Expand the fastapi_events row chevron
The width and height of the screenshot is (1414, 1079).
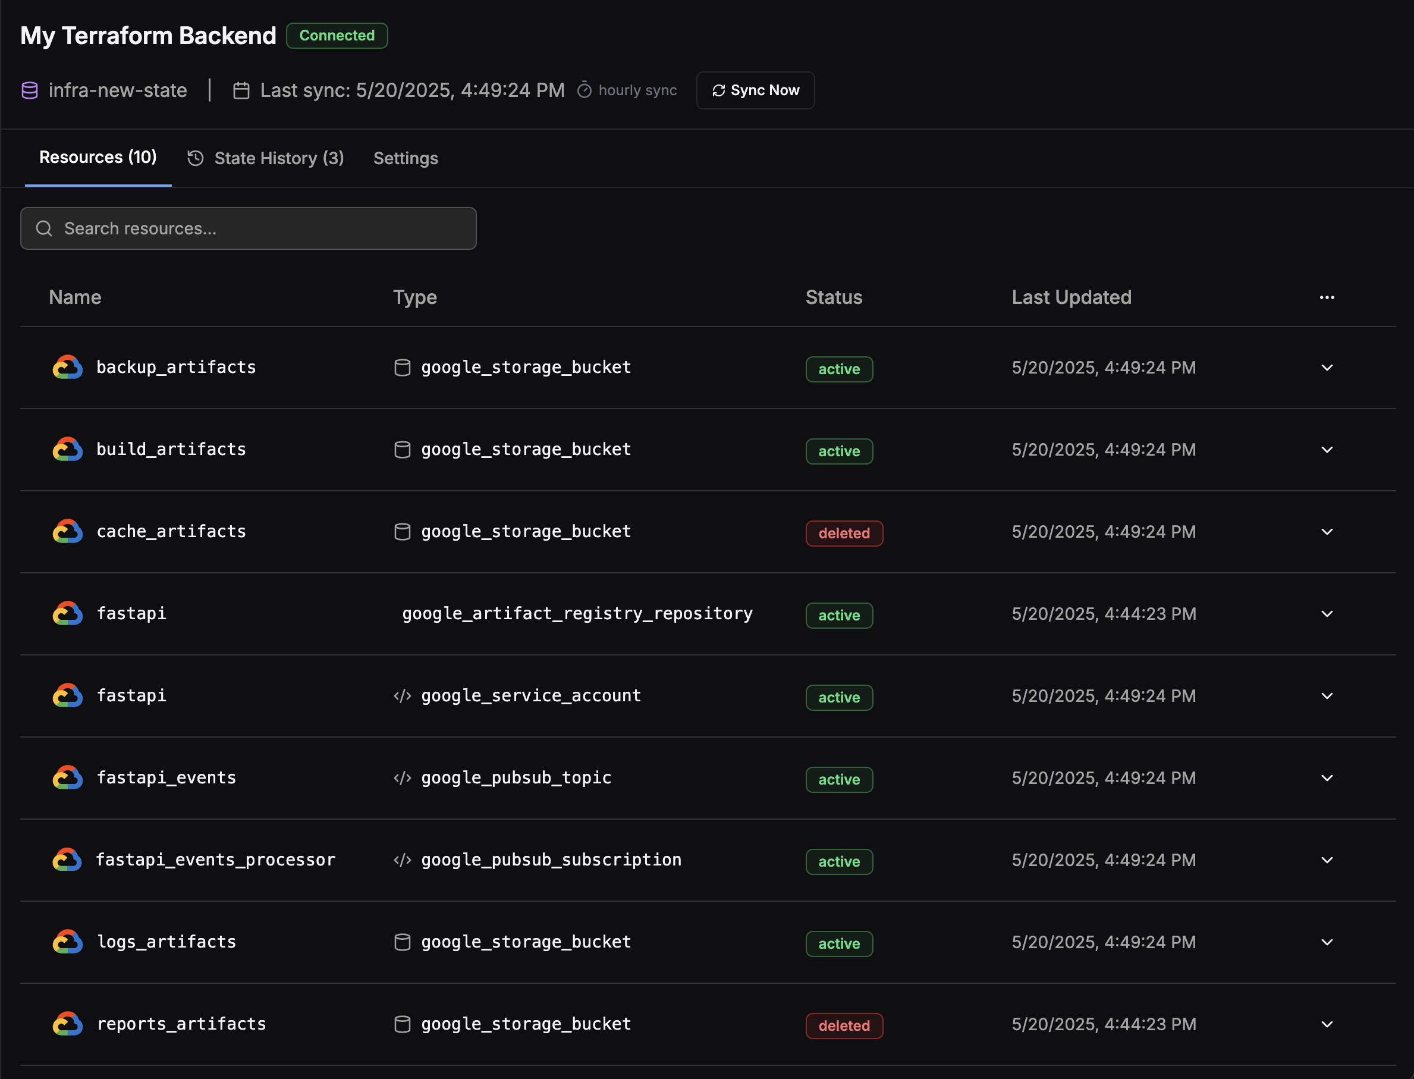pyautogui.click(x=1327, y=778)
